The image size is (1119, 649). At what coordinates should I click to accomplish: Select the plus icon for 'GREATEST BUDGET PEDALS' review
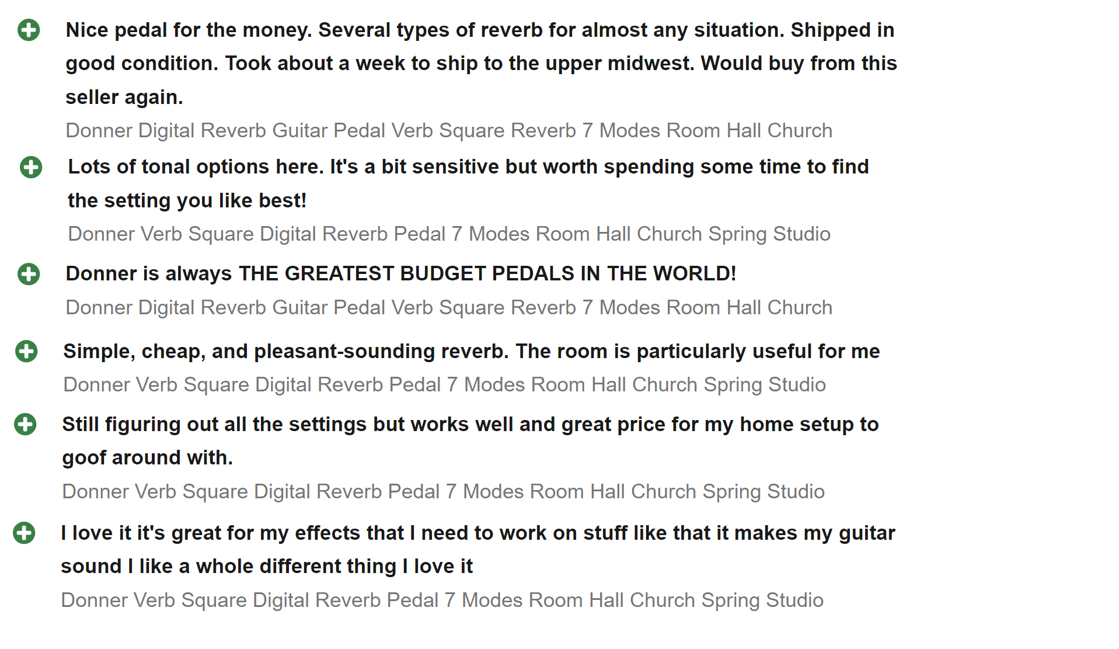point(29,274)
